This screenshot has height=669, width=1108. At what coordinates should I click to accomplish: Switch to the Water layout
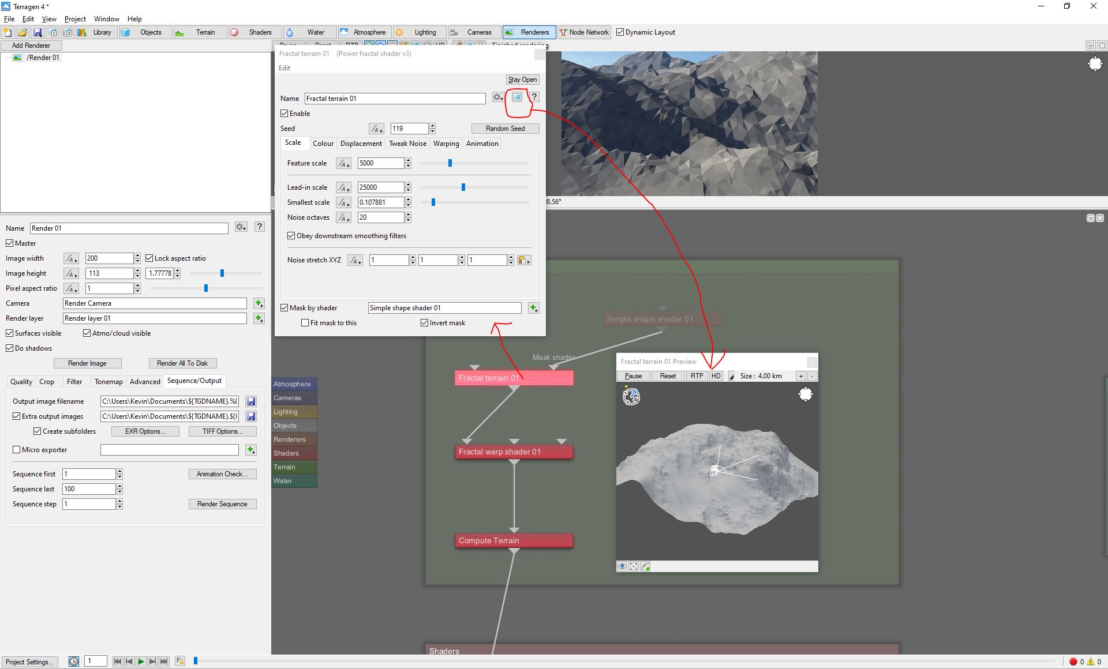pyautogui.click(x=310, y=32)
